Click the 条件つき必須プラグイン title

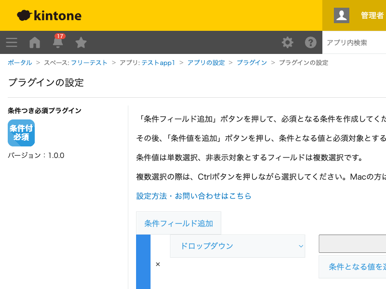pos(44,111)
